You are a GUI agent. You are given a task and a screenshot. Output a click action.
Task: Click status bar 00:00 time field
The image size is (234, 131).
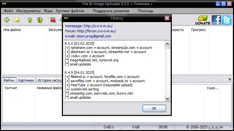point(163,127)
